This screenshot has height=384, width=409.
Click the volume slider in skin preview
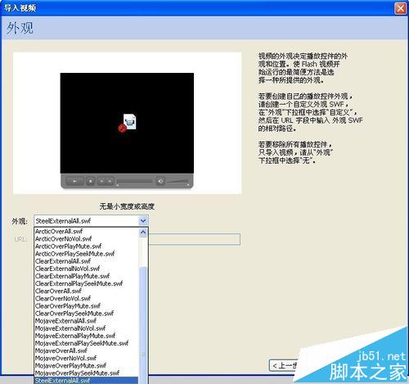(x=178, y=181)
